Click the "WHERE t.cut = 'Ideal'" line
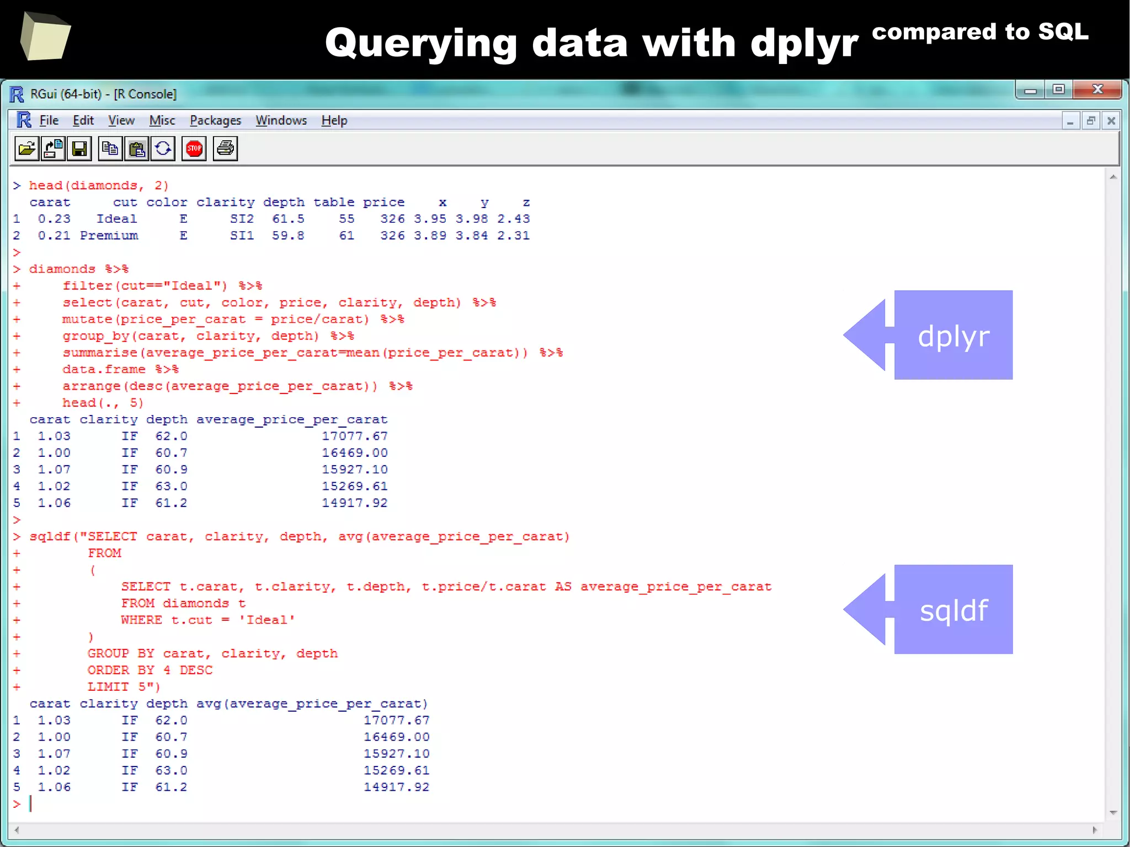The image size is (1130, 847). tap(208, 620)
